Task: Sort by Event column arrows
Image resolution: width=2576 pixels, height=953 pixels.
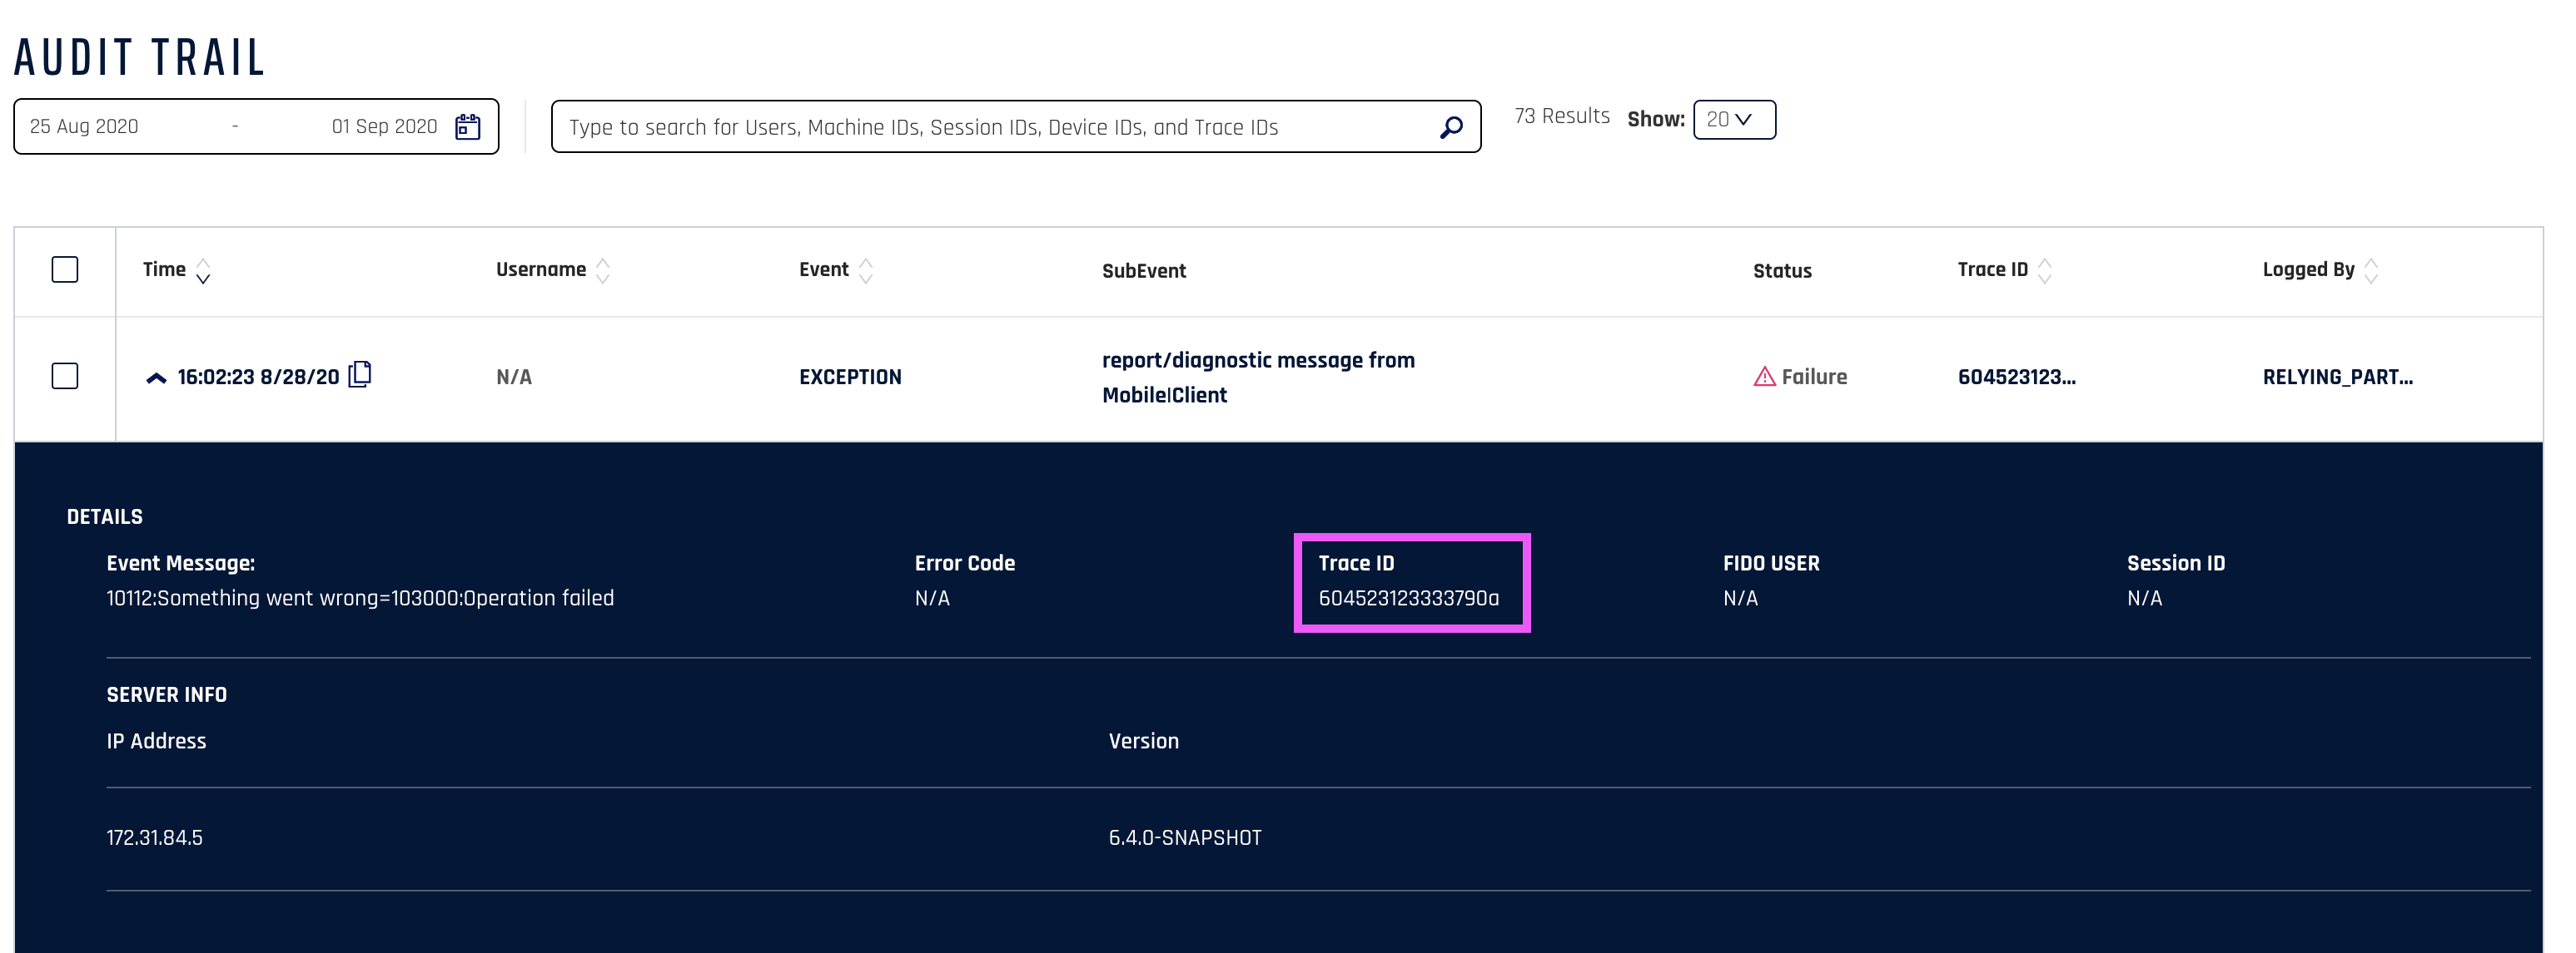Action: point(866,271)
